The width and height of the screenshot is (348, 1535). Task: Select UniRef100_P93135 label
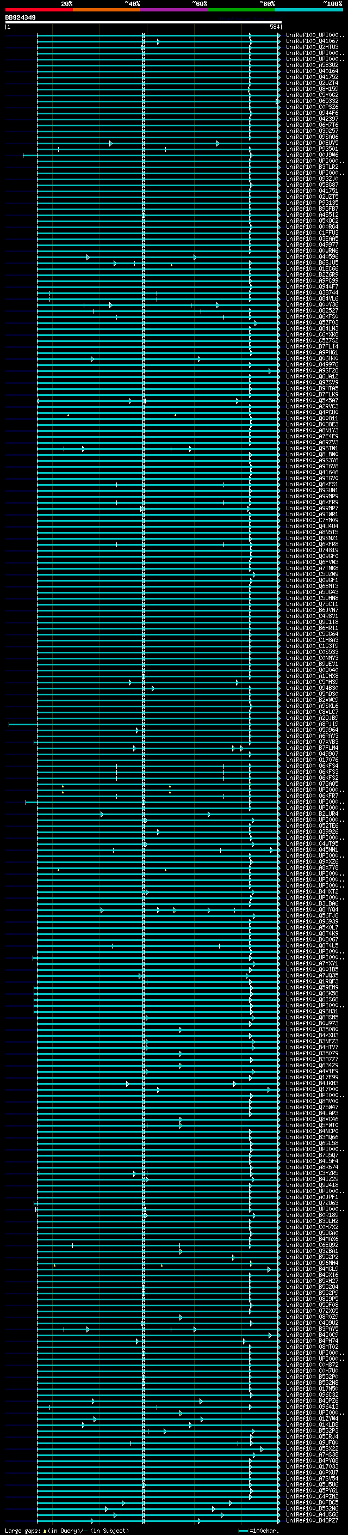click(312, 203)
